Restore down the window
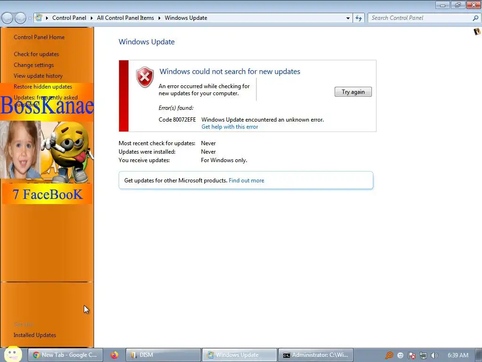Image resolution: width=482 pixels, height=362 pixels. (x=458, y=5)
